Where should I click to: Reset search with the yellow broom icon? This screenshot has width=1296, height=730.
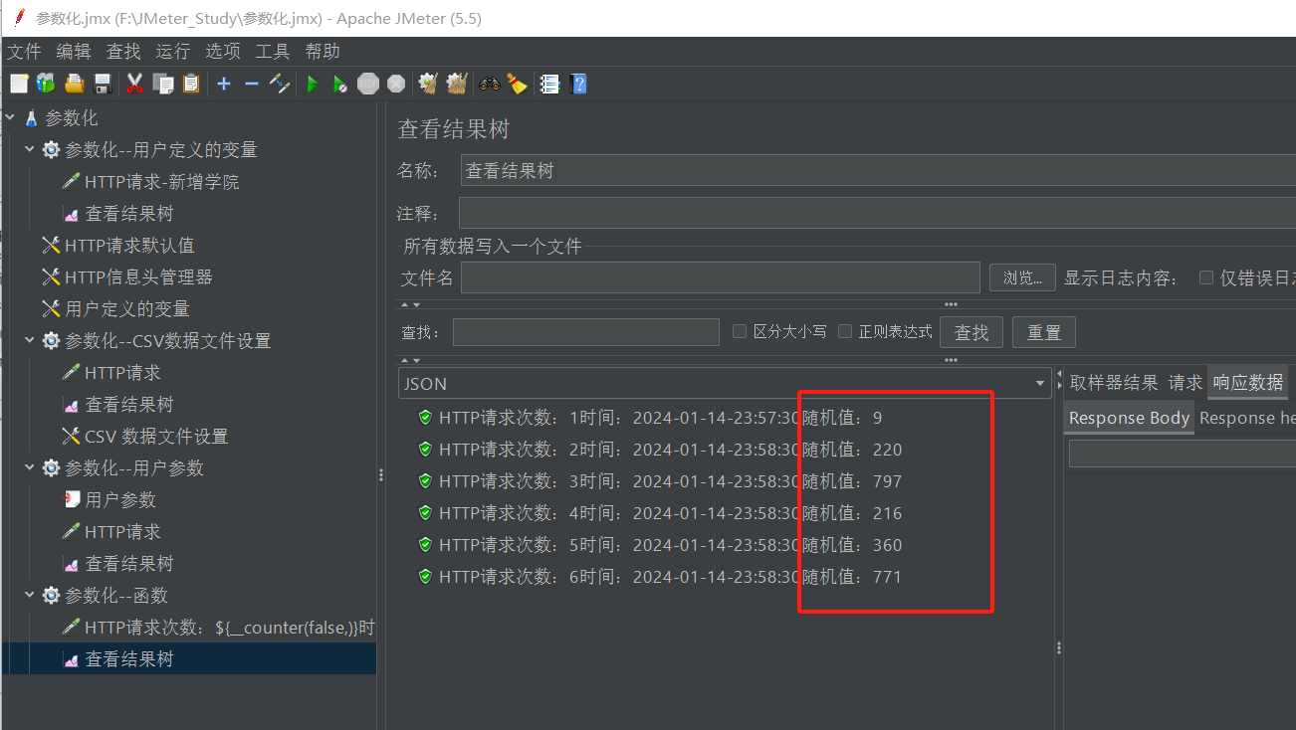pos(517,85)
